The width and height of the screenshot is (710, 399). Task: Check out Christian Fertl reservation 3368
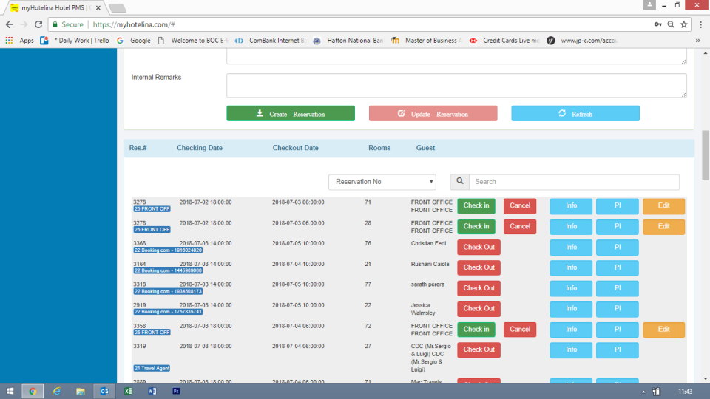click(x=479, y=248)
